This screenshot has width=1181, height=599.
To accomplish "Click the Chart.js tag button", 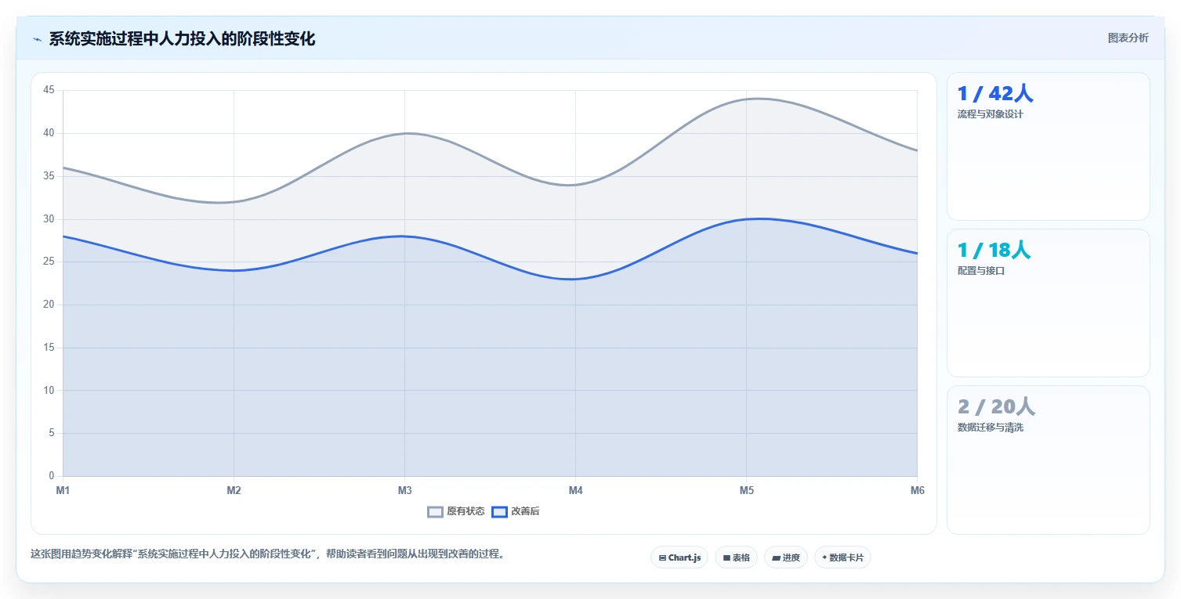I will pos(679,558).
